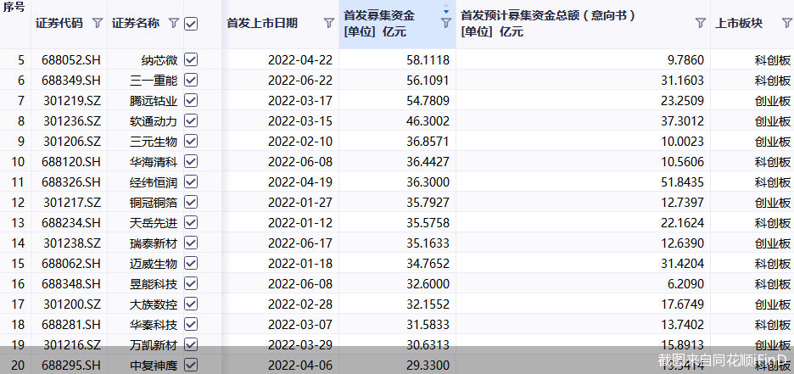794x374 pixels.
Task: Click the filter icon in 首发上市日期 header
Action: 329,24
